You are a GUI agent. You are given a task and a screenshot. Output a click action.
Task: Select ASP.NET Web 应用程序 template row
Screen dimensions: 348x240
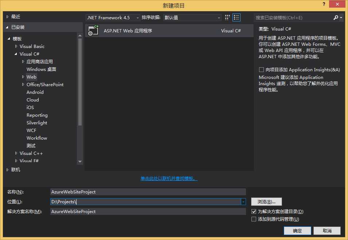[x=169, y=31]
